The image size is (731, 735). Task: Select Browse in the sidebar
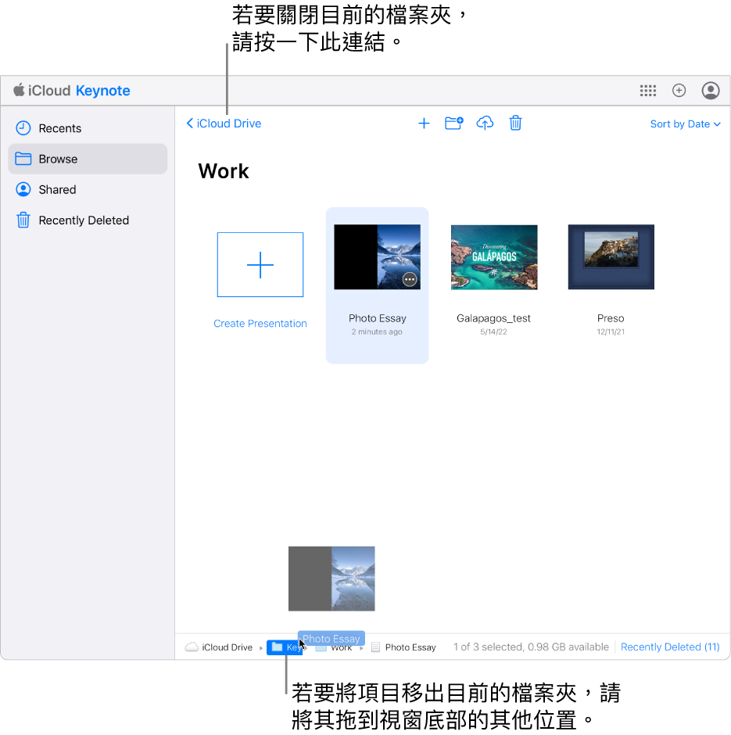point(88,159)
